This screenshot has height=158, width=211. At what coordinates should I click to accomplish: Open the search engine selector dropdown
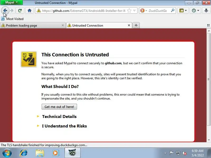click(146, 11)
